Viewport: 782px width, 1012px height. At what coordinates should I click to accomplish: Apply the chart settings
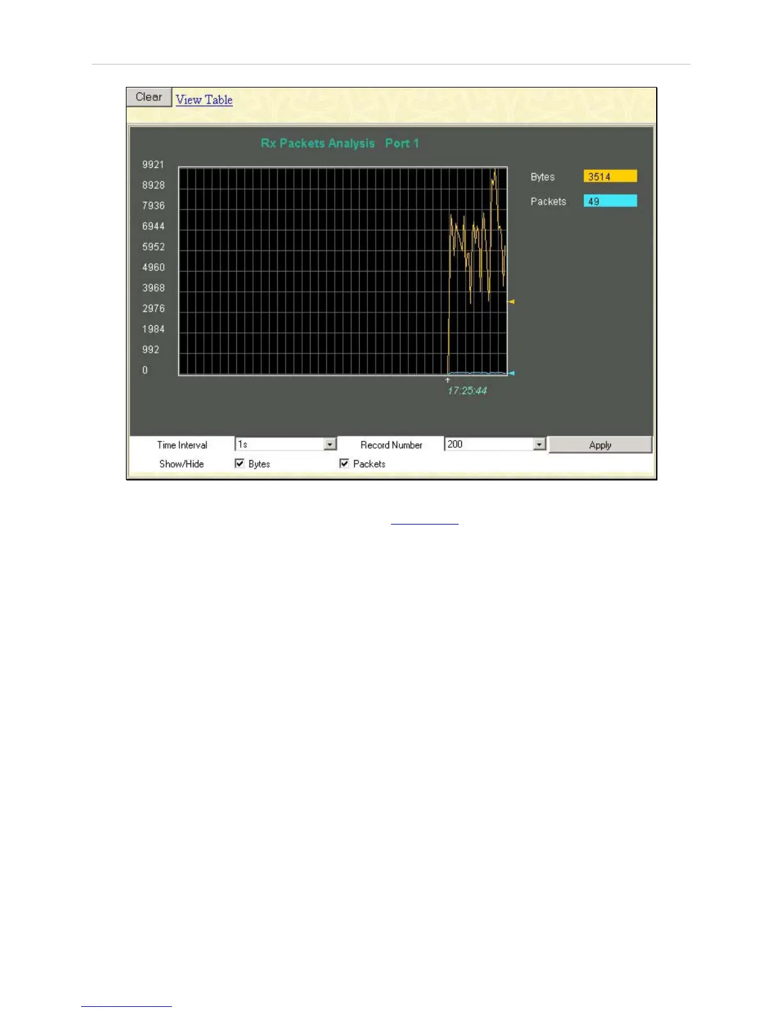tap(600, 445)
